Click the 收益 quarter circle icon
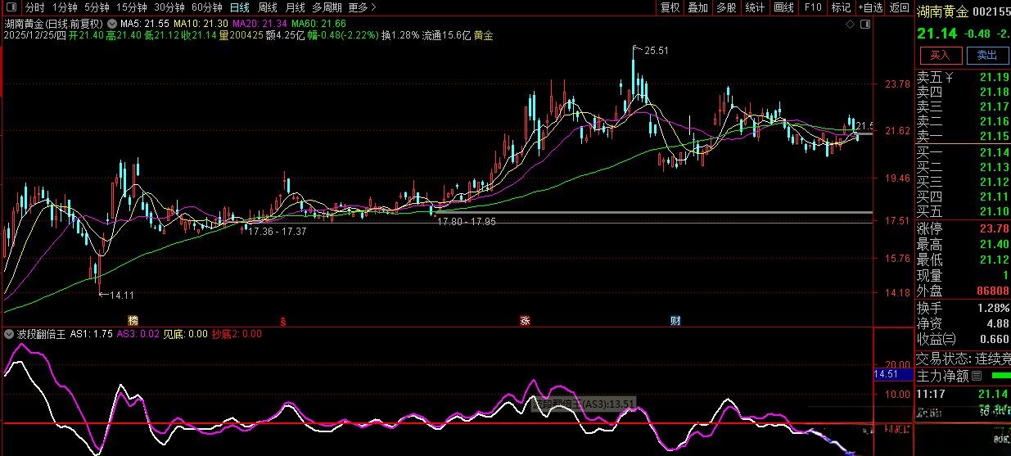This screenshot has height=456, width=1011. (x=949, y=340)
